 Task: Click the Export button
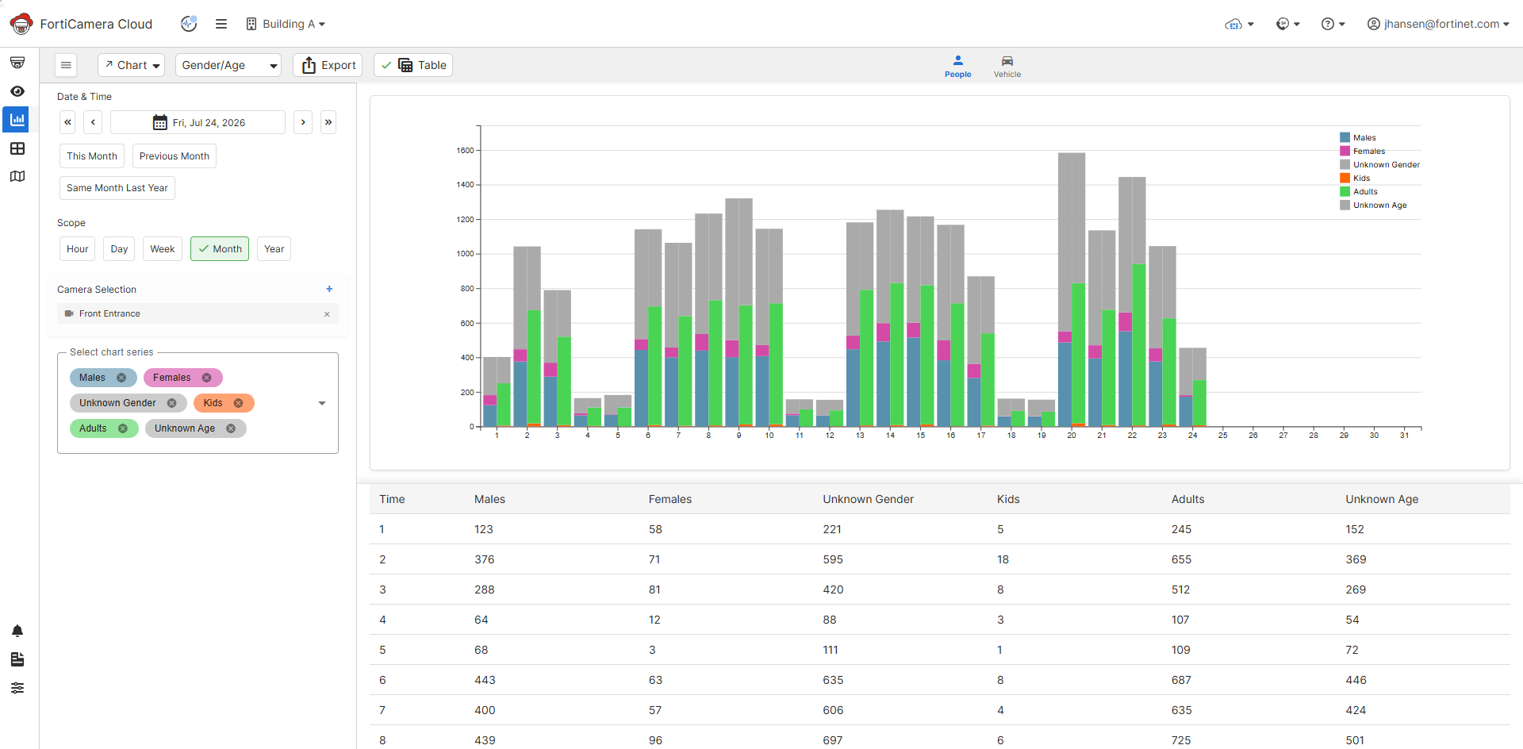coord(328,65)
